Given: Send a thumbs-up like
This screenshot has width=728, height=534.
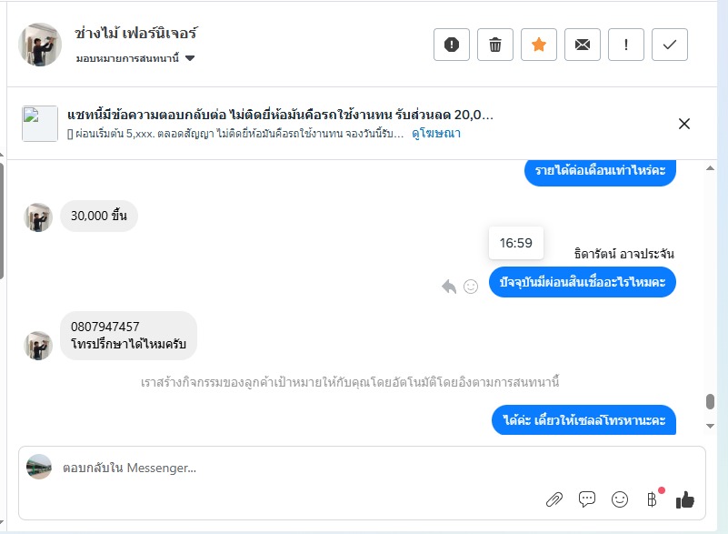Looking at the screenshot, I should click(x=685, y=499).
